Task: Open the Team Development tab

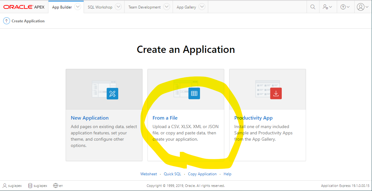Action: click(x=144, y=7)
